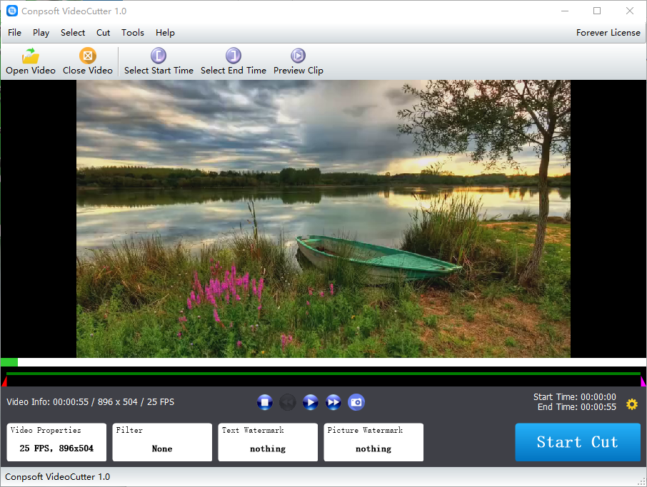
Task: Click the Open Video folder icon
Action: (x=31, y=56)
